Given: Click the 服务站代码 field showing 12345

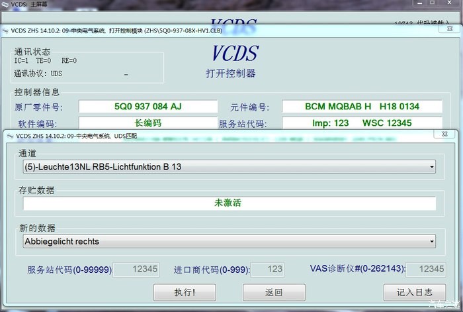Looking at the screenshot, I should (x=136, y=270).
